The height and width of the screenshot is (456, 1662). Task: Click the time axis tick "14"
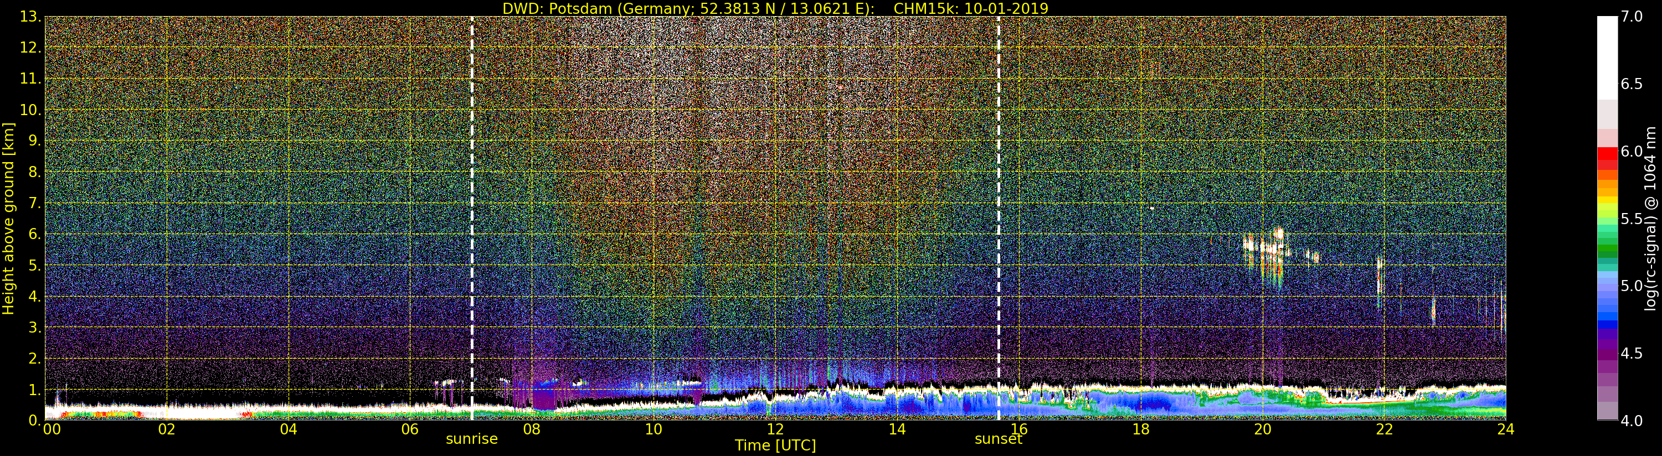[897, 429]
